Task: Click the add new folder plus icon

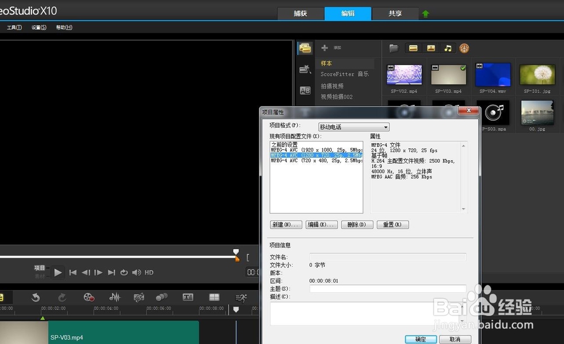Action: pyautogui.click(x=324, y=47)
